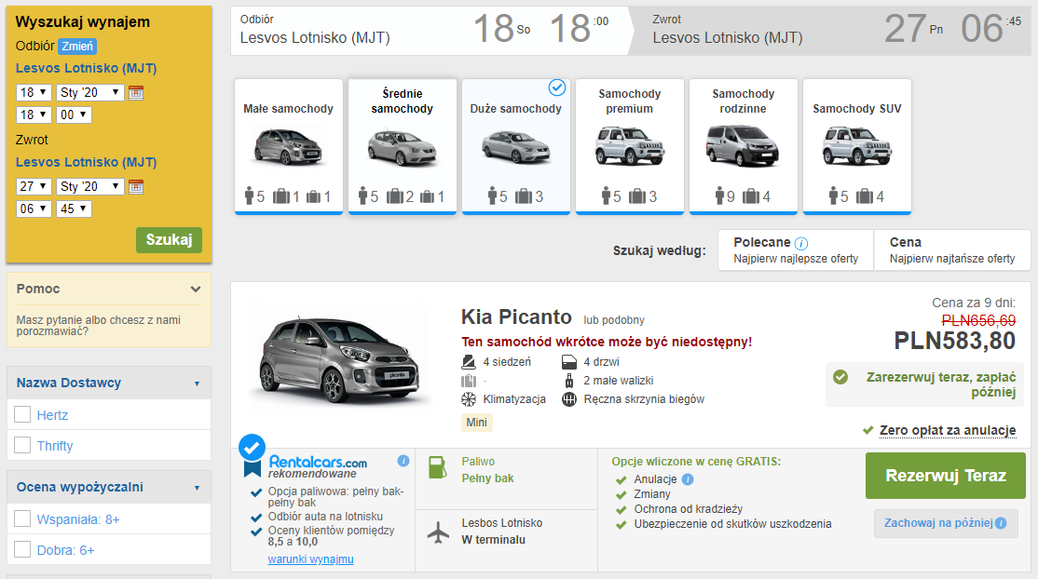Click Zachowaj na później button
This screenshot has width=1038, height=579.
click(x=946, y=523)
